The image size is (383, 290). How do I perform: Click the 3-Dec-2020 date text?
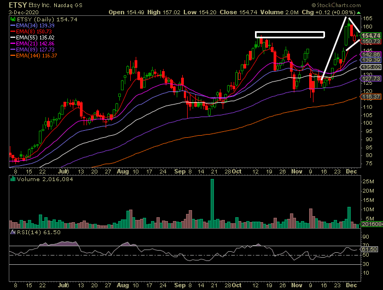tap(24, 12)
